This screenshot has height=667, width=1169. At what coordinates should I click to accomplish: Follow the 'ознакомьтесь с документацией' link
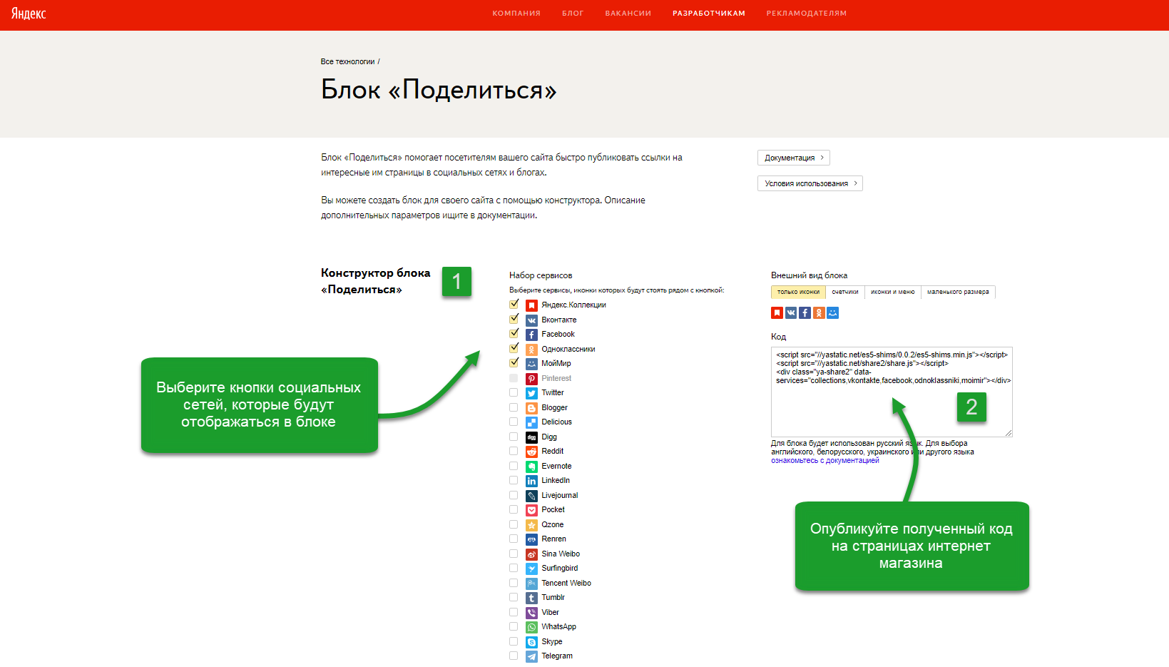click(825, 461)
